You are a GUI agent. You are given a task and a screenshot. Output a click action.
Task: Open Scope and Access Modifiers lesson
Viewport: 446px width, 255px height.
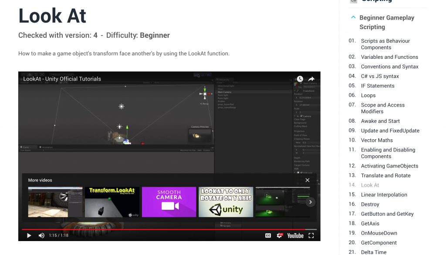(x=383, y=108)
